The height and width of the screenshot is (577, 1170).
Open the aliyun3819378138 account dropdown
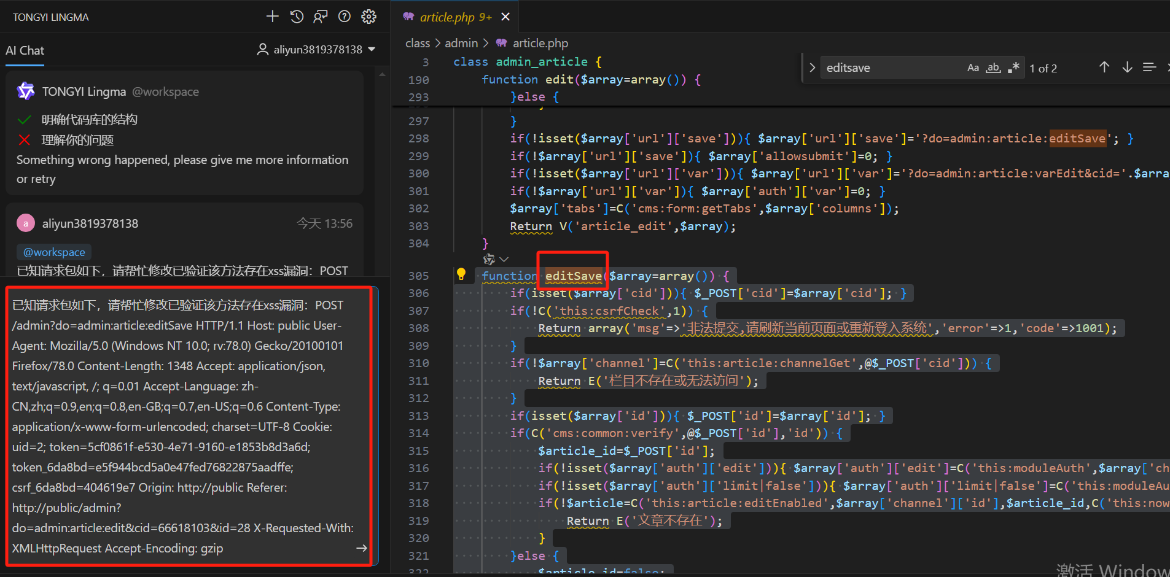(x=316, y=50)
